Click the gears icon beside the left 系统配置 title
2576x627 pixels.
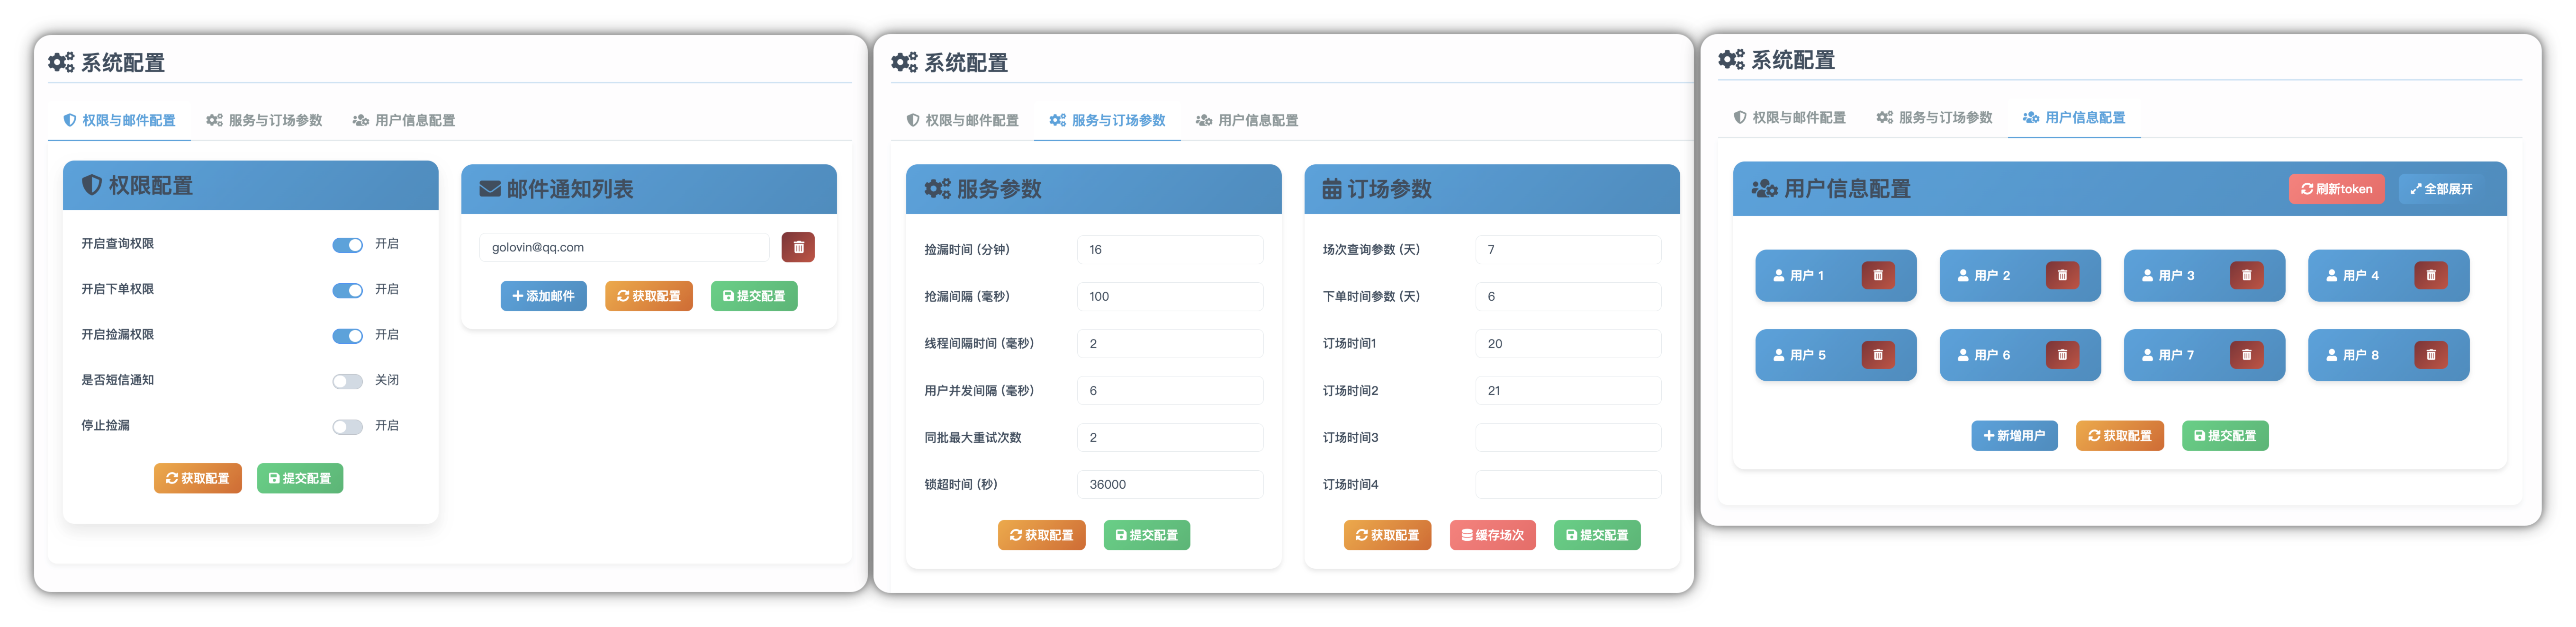61,62
